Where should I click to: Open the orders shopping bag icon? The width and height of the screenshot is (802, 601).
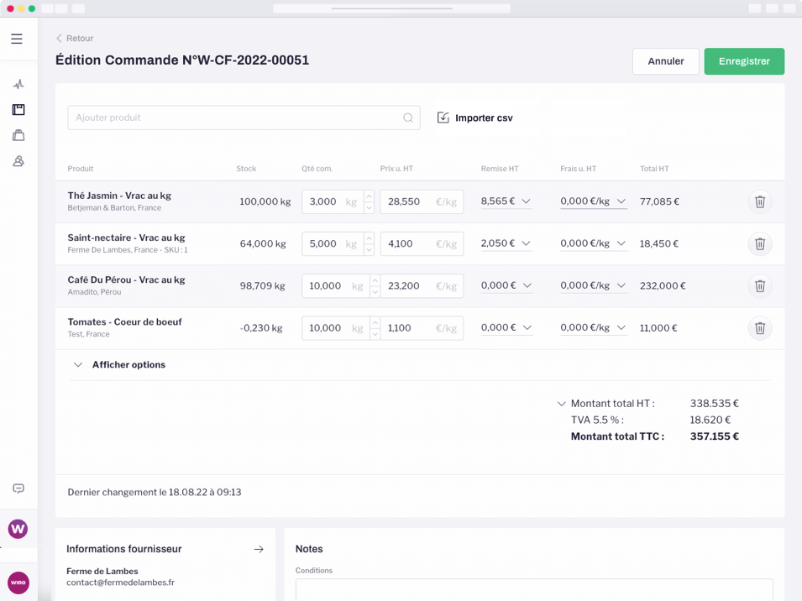pos(18,135)
